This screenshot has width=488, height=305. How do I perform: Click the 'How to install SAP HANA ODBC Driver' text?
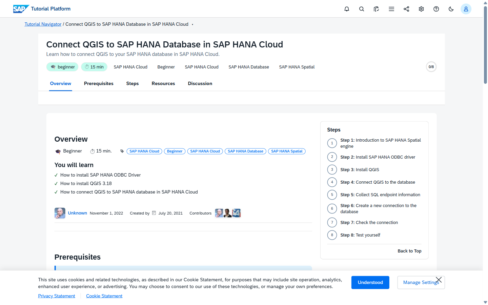[100, 175]
